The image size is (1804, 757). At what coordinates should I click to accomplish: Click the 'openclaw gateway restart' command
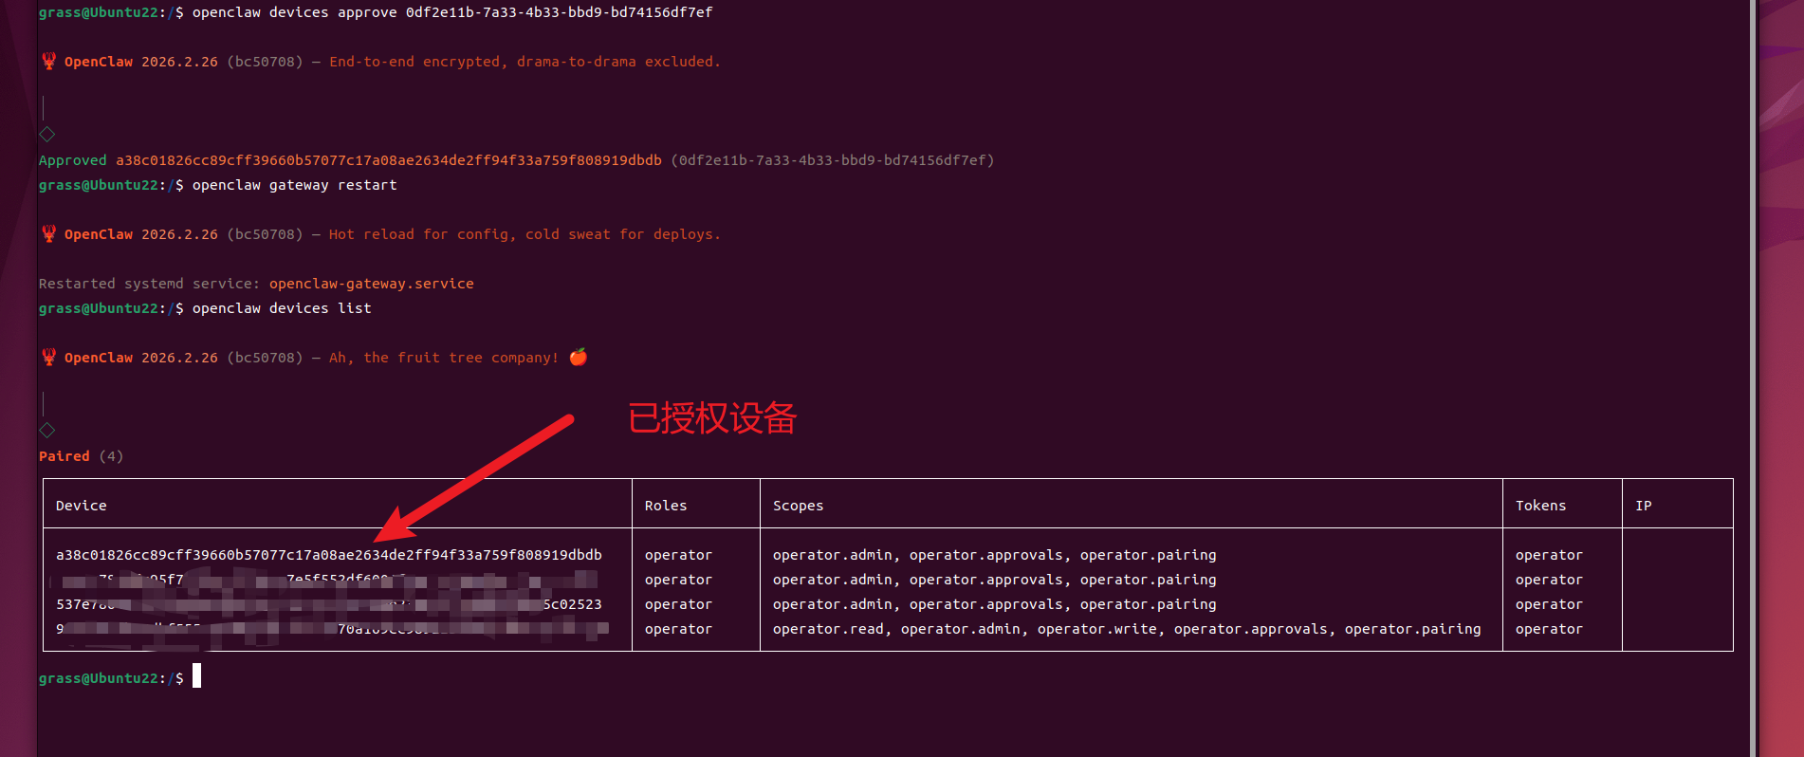295,185
